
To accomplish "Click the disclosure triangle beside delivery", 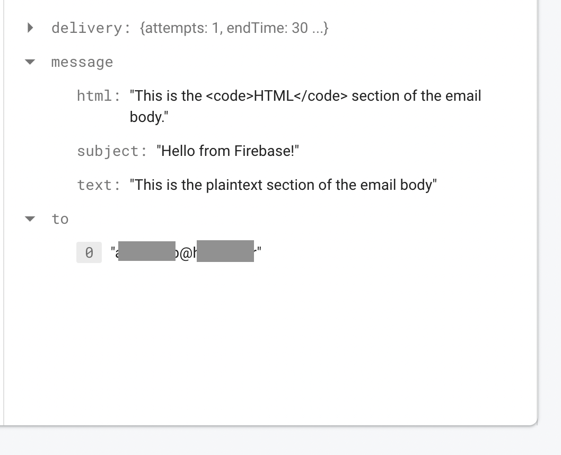I will pos(30,28).
